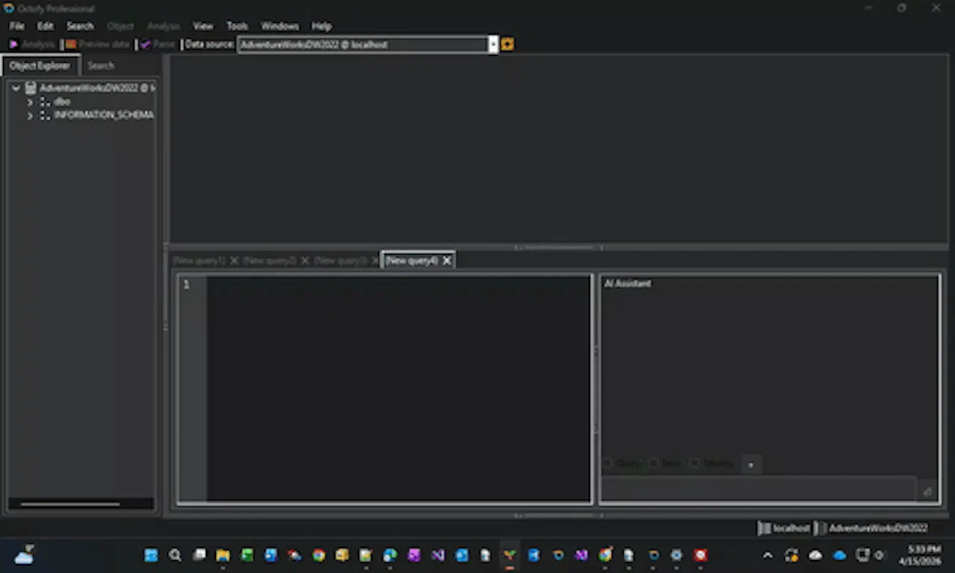The width and height of the screenshot is (955, 573).
Task: Toggle the Error checkbox in AI Assistant
Action: (x=654, y=463)
